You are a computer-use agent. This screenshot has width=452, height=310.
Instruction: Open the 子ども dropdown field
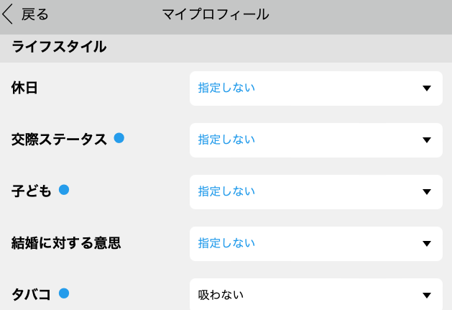(315, 192)
